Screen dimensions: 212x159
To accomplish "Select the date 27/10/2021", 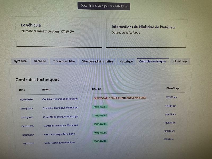I will 27,117.
